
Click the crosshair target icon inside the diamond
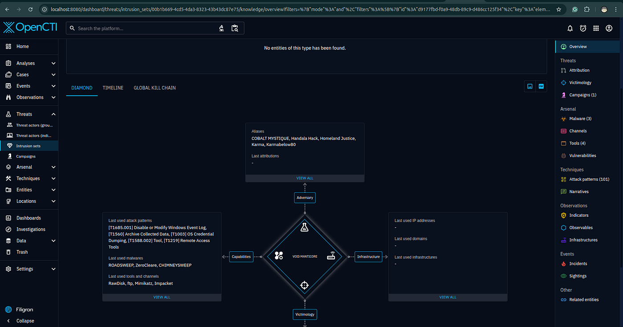[304, 285]
